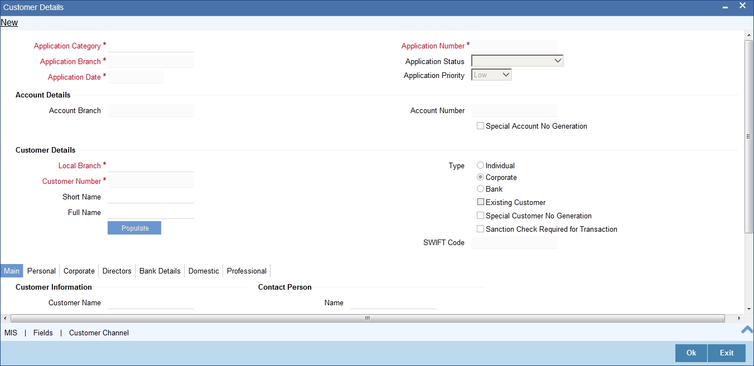Screen dimensions: 754x366
Task: Toggle Special Account No Generation checkbox
Action: pos(480,126)
